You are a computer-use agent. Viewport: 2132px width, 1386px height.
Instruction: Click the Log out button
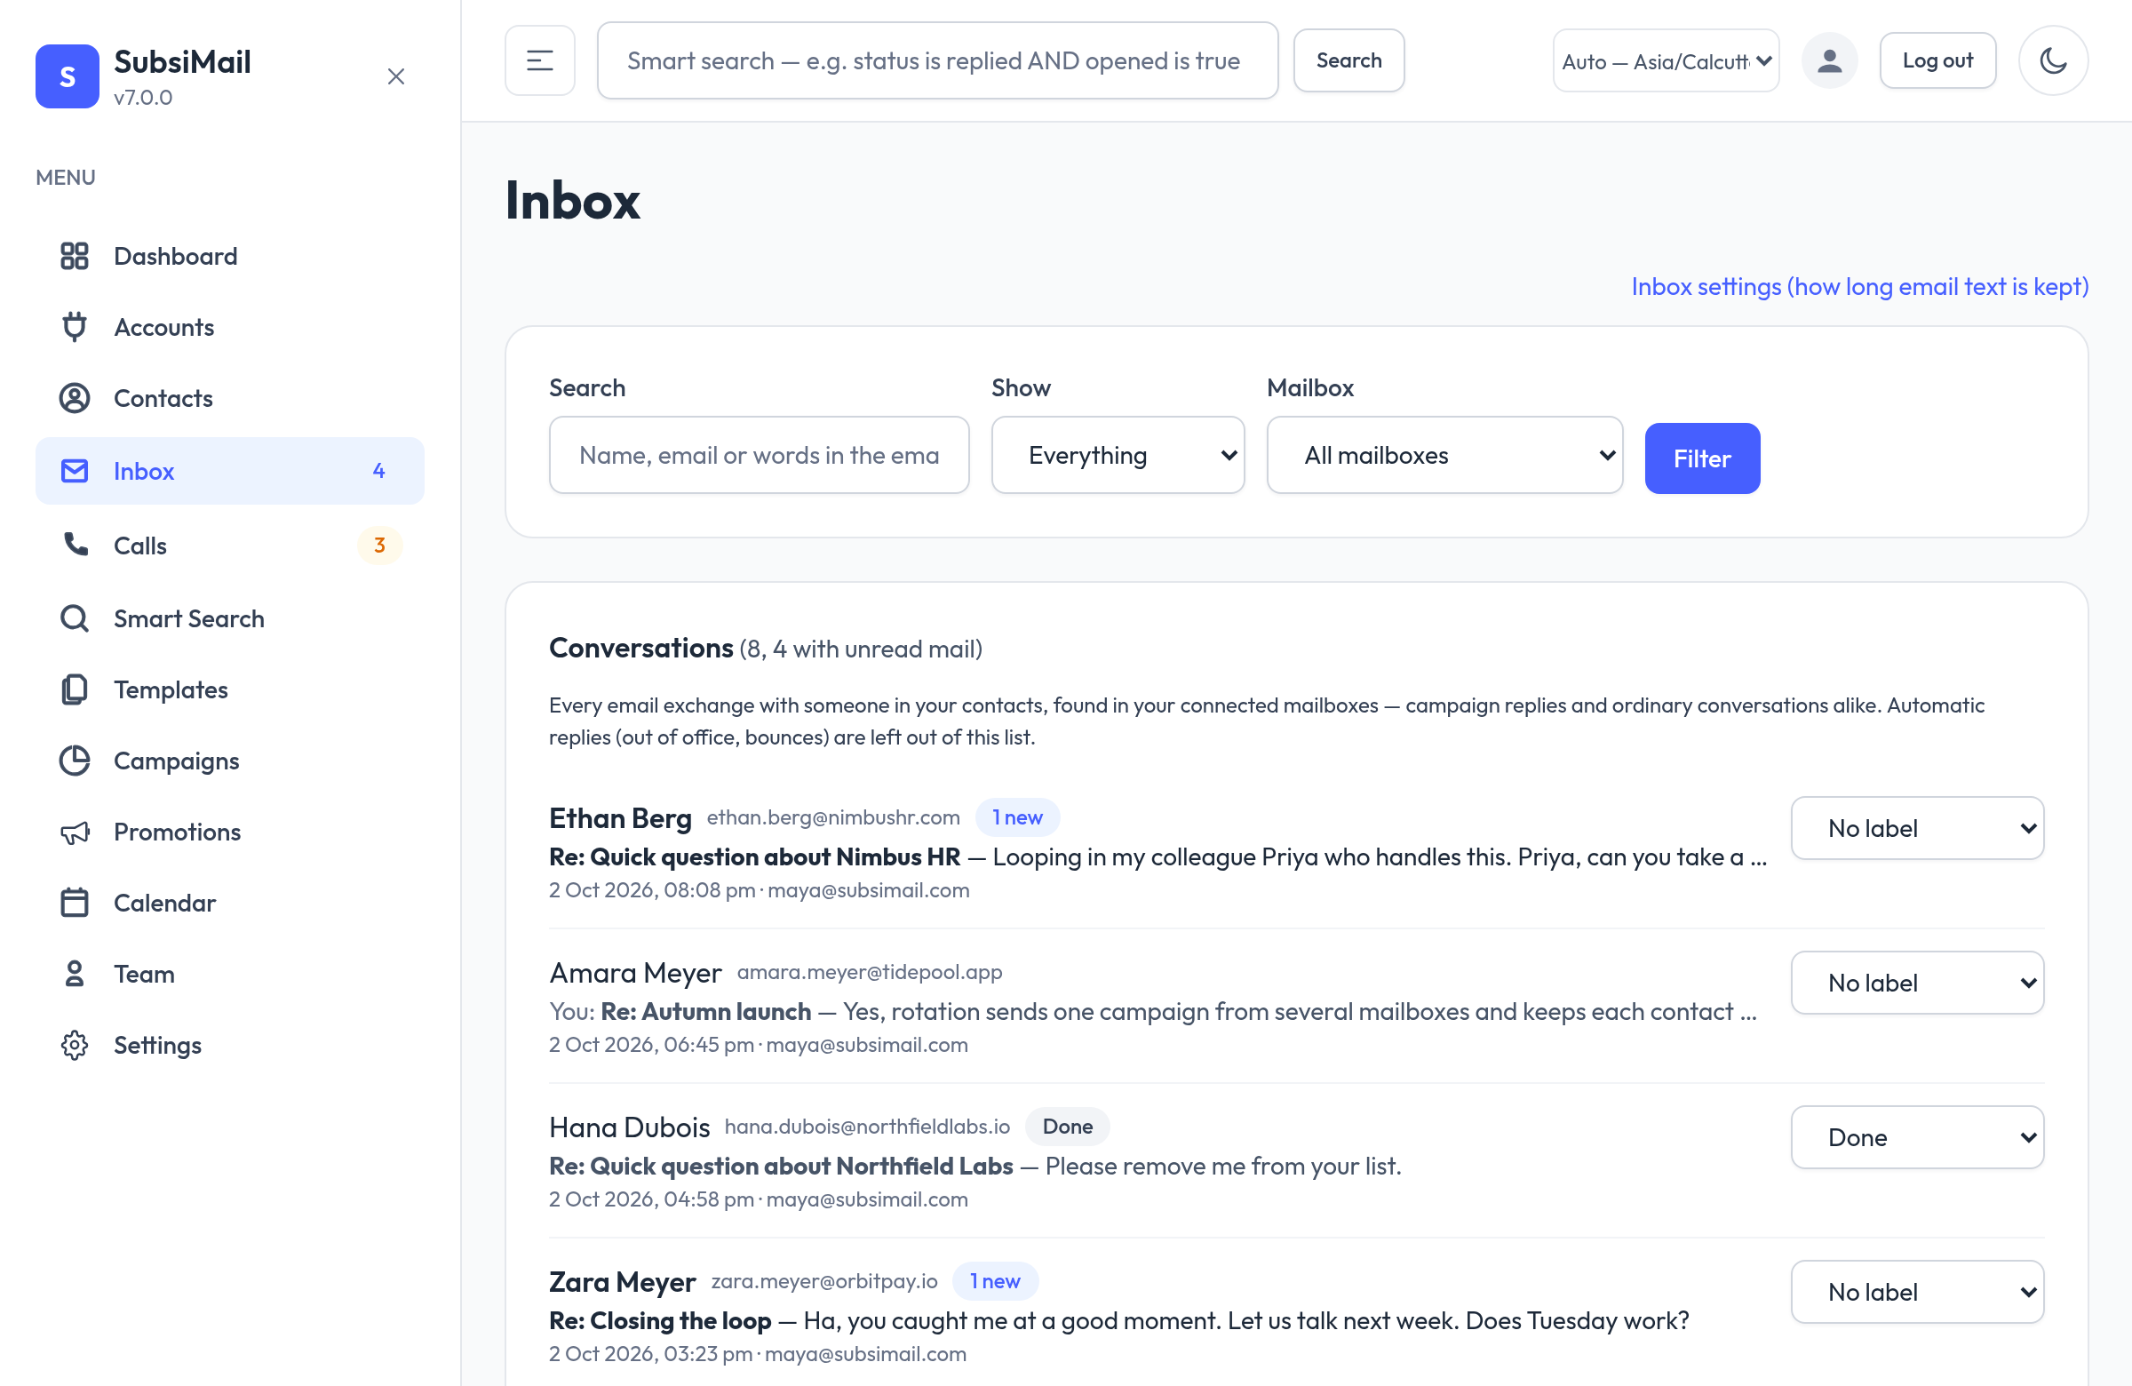(1937, 60)
